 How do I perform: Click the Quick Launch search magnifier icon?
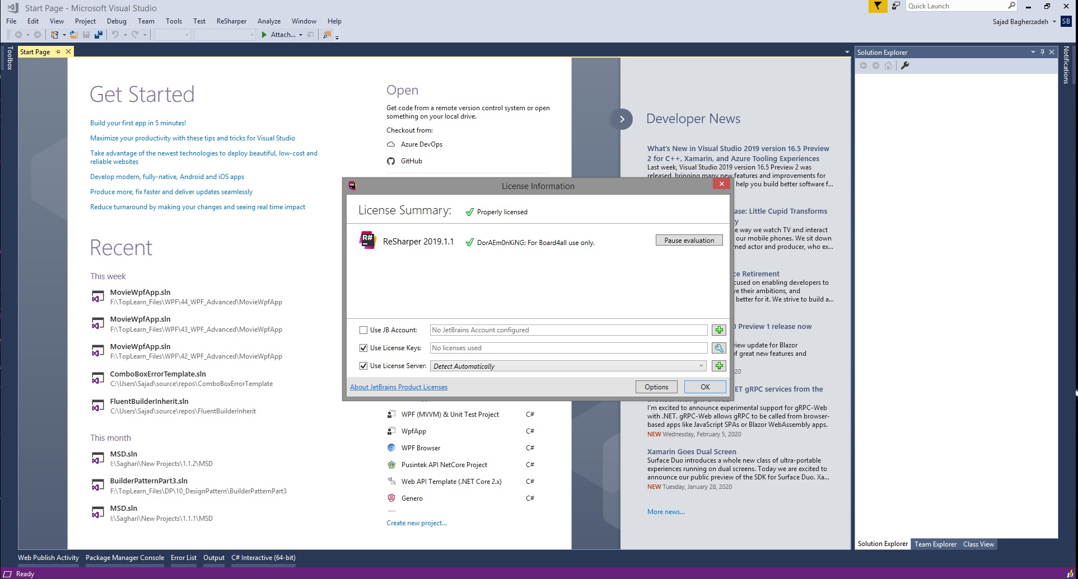tap(1011, 6)
